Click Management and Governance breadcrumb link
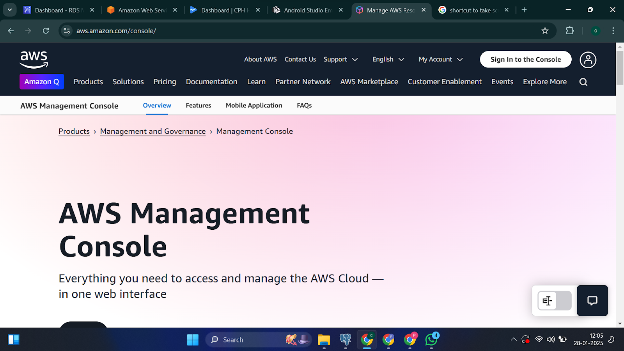 click(153, 131)
